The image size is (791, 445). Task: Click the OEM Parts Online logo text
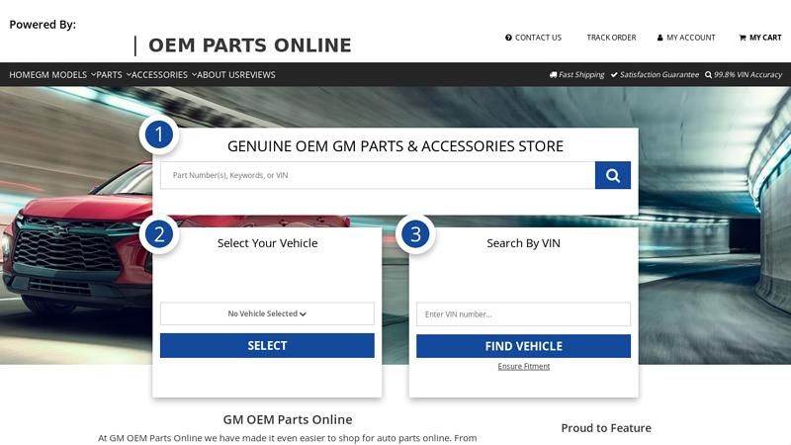tap(250, 45)
